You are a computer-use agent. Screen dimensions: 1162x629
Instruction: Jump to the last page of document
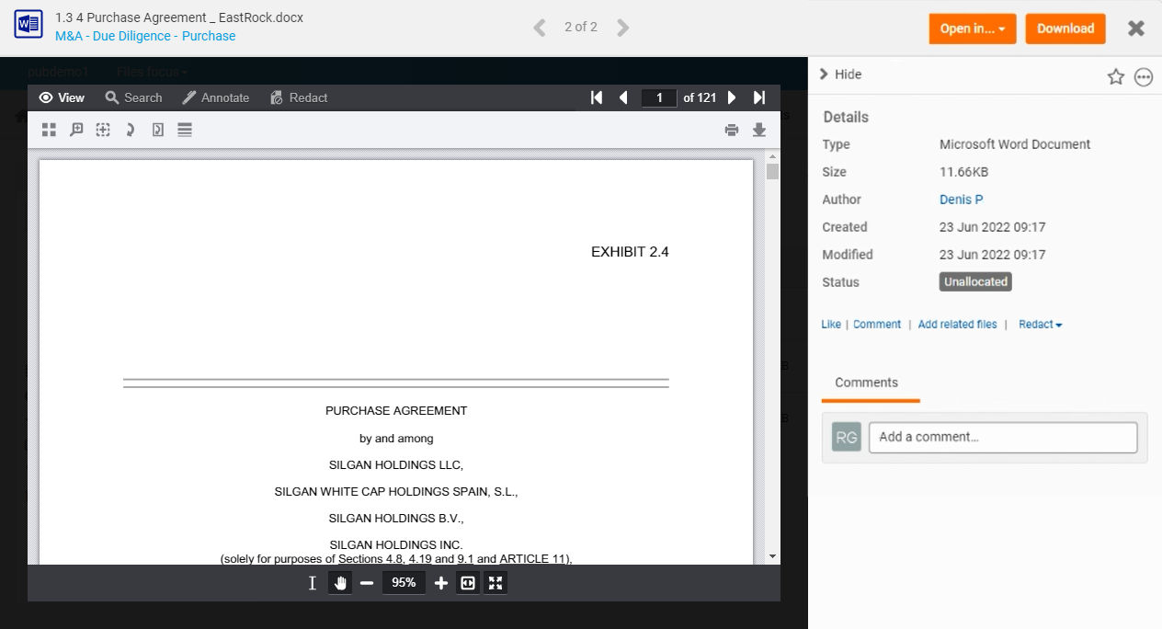pos(759,97)
